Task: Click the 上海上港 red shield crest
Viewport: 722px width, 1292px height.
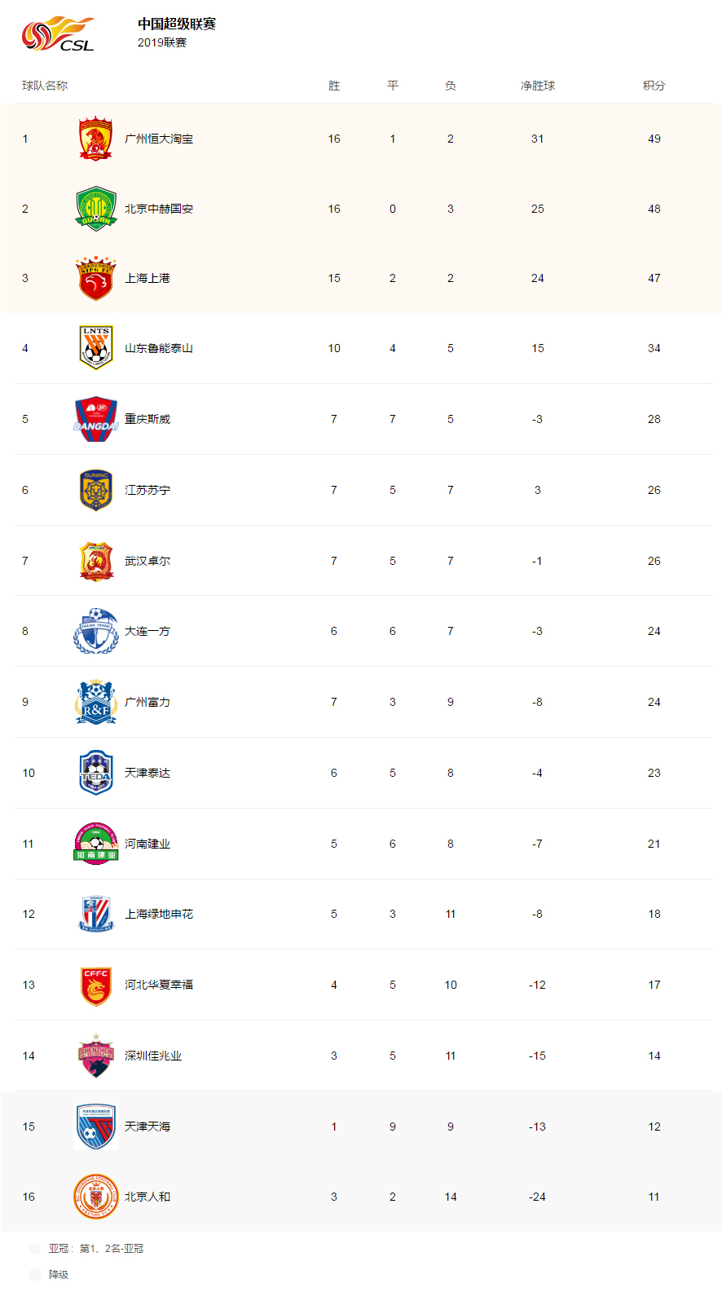Action: pyautogui.click(x=95, y=278)
